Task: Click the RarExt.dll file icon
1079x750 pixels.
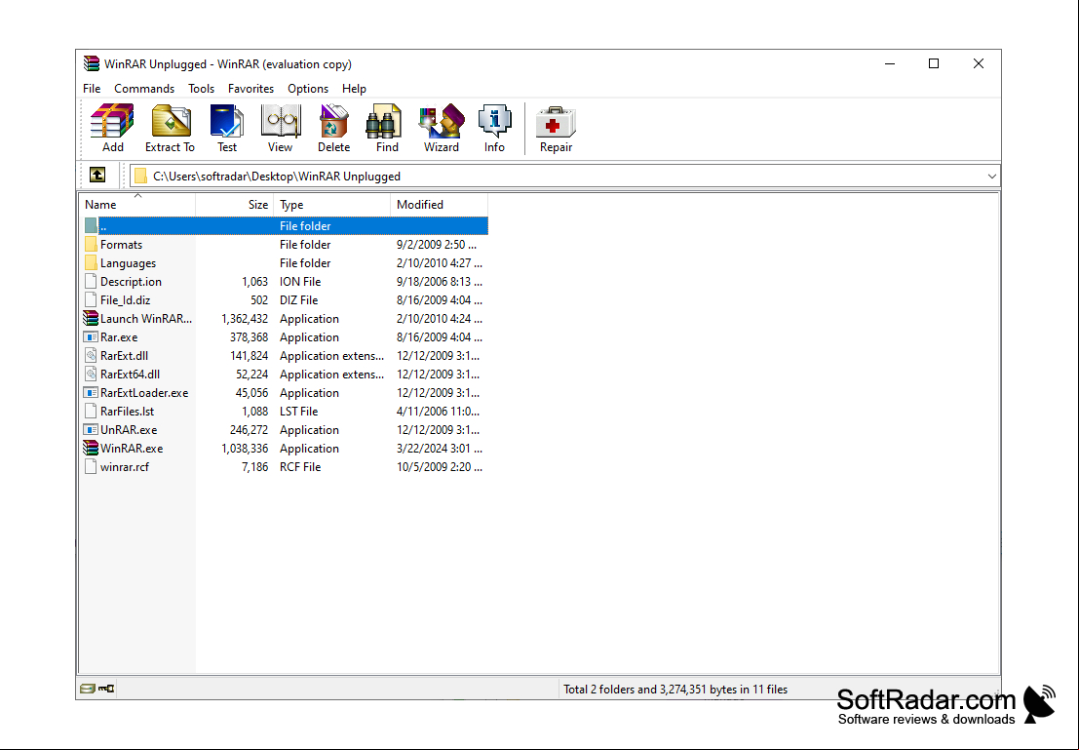Action: [91, 355]
